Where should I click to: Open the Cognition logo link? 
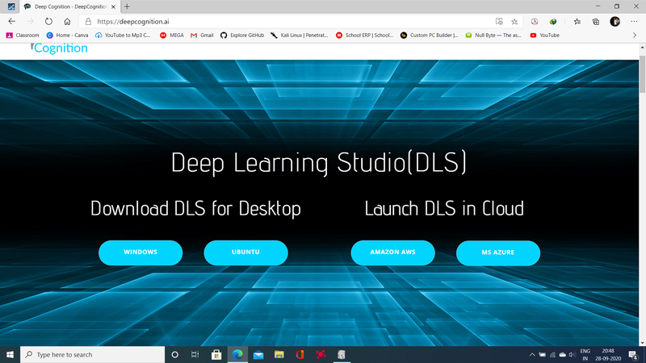(x=60, y=48)
